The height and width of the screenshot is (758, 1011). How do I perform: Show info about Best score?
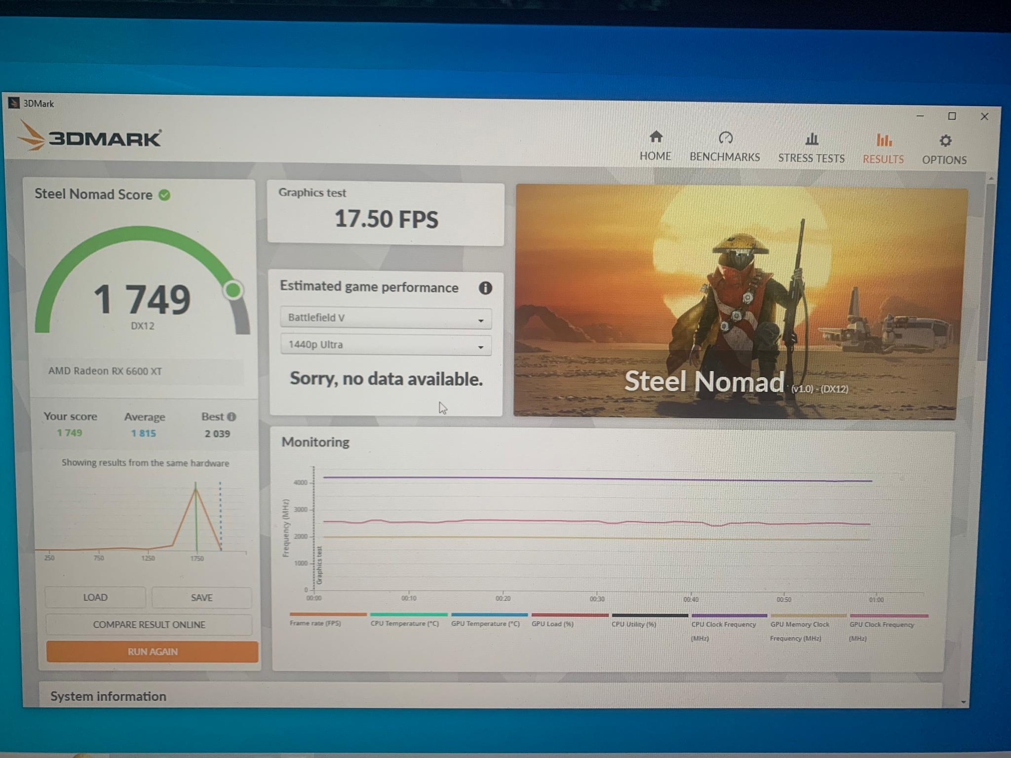pyautogui.click(x=232, y=417)
